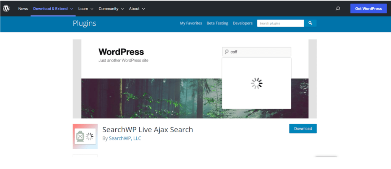The width and height of the screenshot is (391, 169).
Task: Click the loading spinner in search results
Action: click(257, 83)
